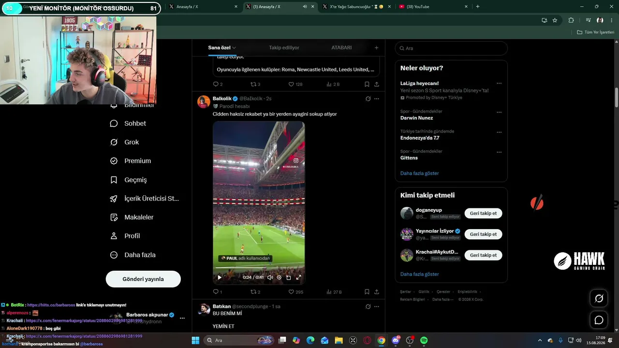The image size is (619, 348).
Task: Open the Windows taskbar search box
Action: 239,340
